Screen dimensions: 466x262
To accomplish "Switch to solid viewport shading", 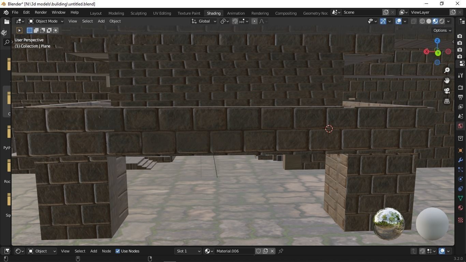I will pos(429,21).
